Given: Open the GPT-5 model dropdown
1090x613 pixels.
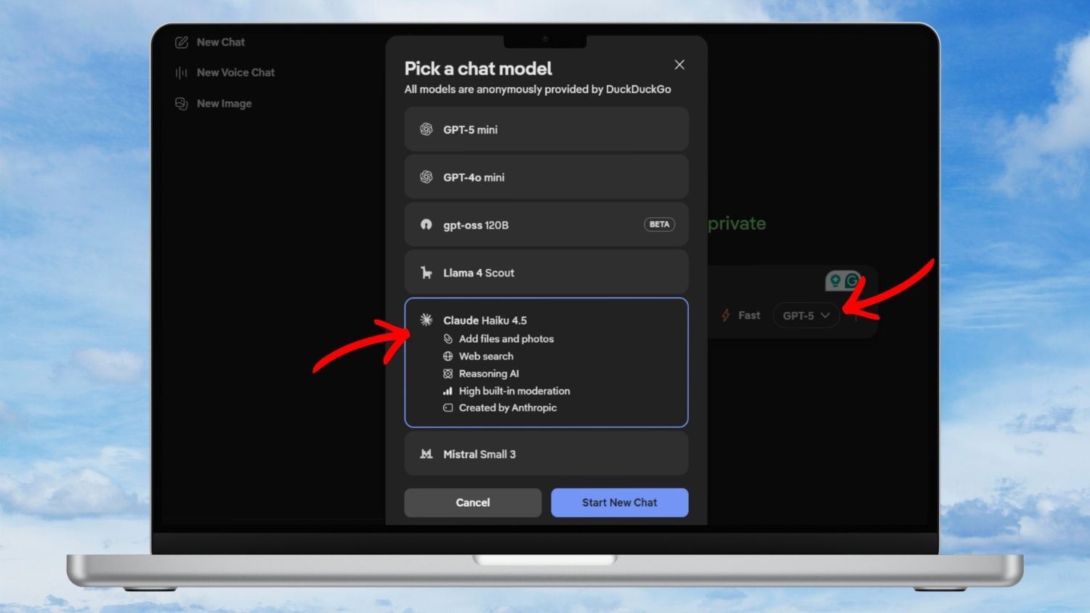Looking at the screenshot, I should (x=806, y=315).
